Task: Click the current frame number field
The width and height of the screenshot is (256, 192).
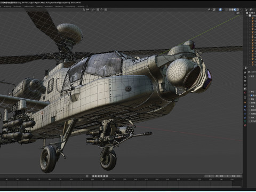Action: click(210, 176)
